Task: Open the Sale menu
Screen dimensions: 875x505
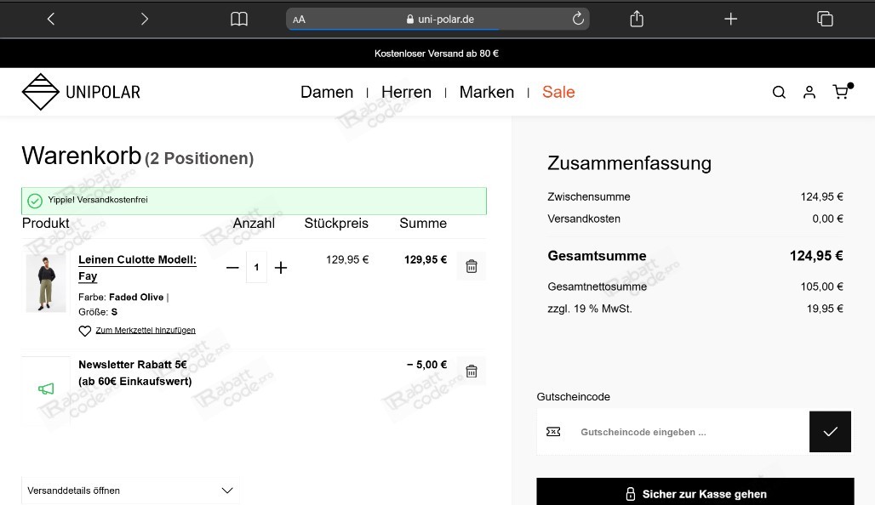Action: tap(558, 92)
